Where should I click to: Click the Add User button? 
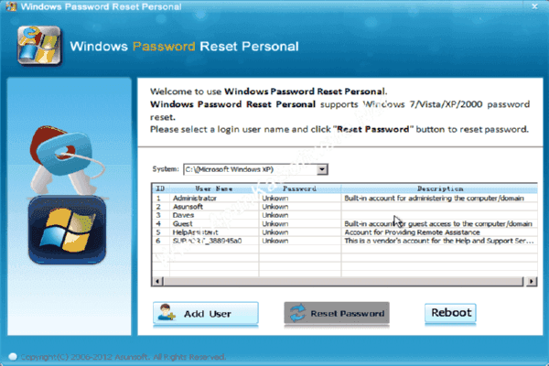point(206,313)
